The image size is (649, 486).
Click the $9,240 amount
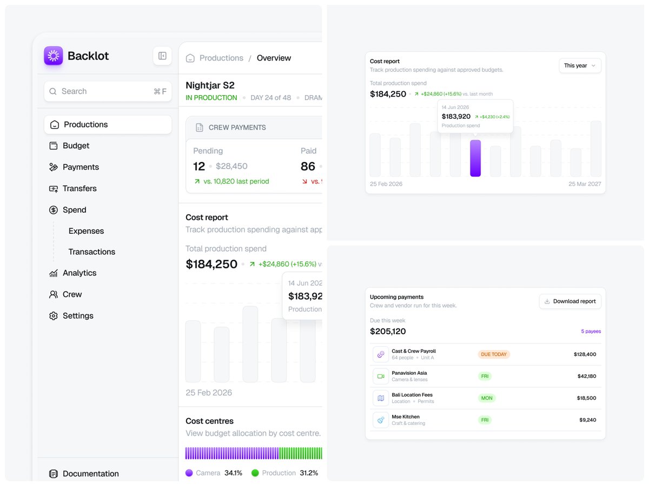(x=588, y=420)
